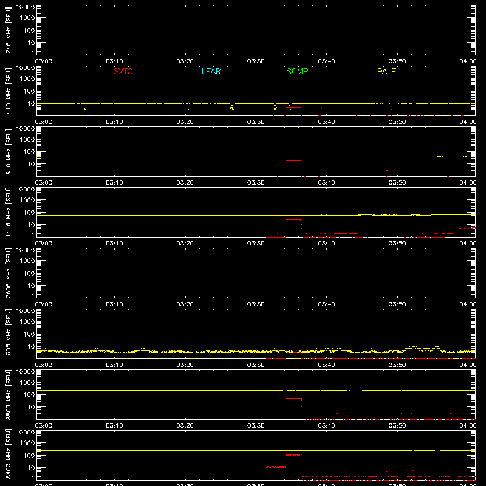Click 03:10 tick under the 8800 MHz panel
Screen dimensions: 486x486
coord(114,426)
